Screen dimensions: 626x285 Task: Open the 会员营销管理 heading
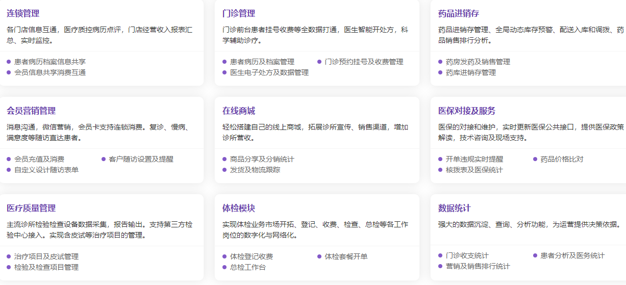point(31,111)
